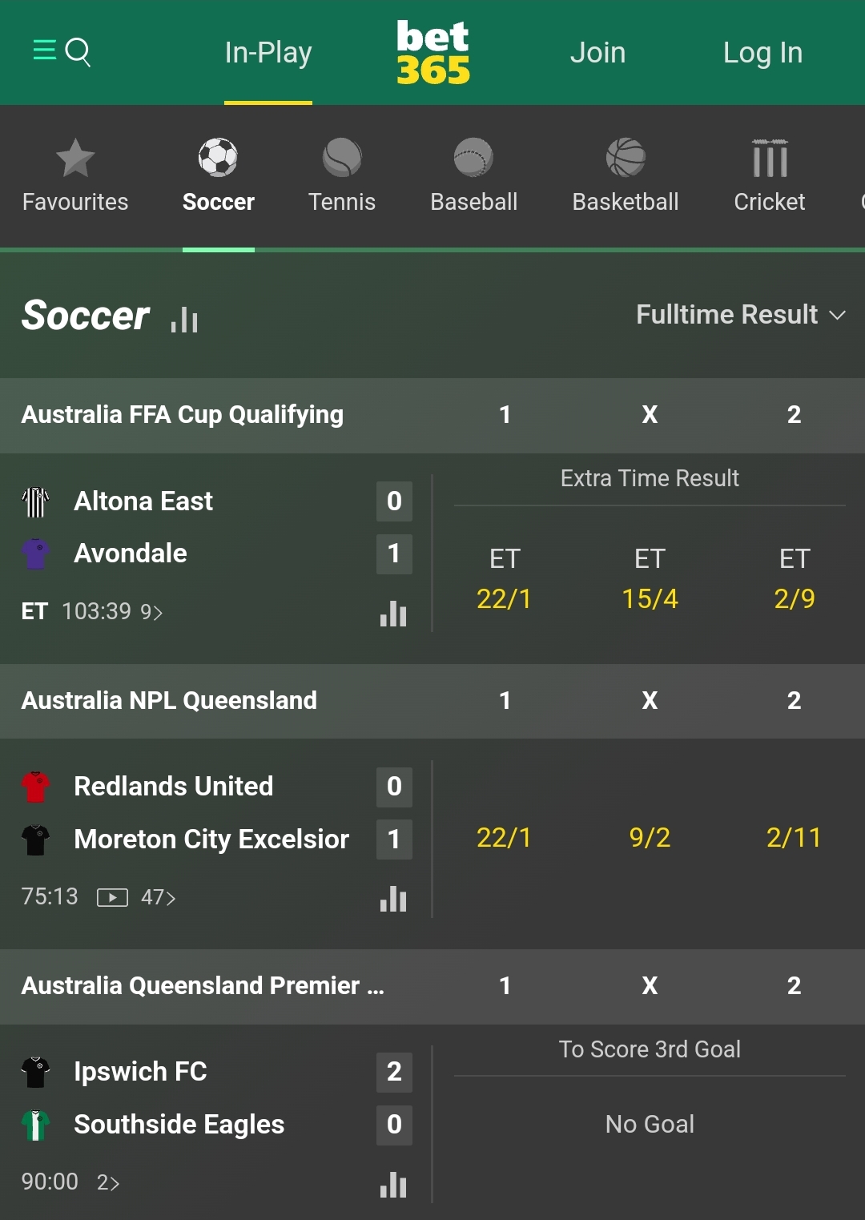The width and height of the screenshot is (865, 1220).
Task: Select the 22/1 odds for Redlands United
Action: coord(505,838)
